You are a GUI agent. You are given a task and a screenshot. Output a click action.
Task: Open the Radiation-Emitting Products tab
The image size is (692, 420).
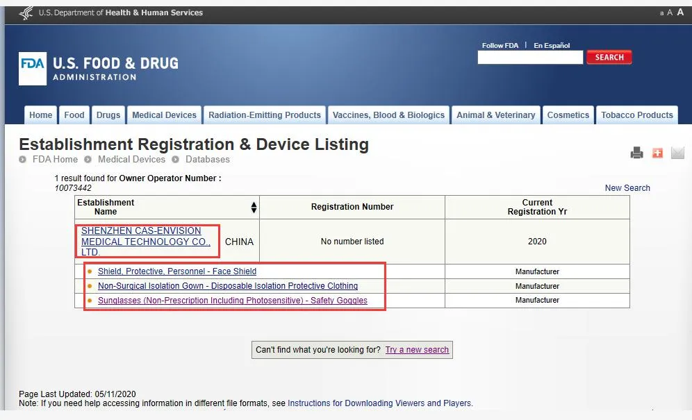(264, 115)
